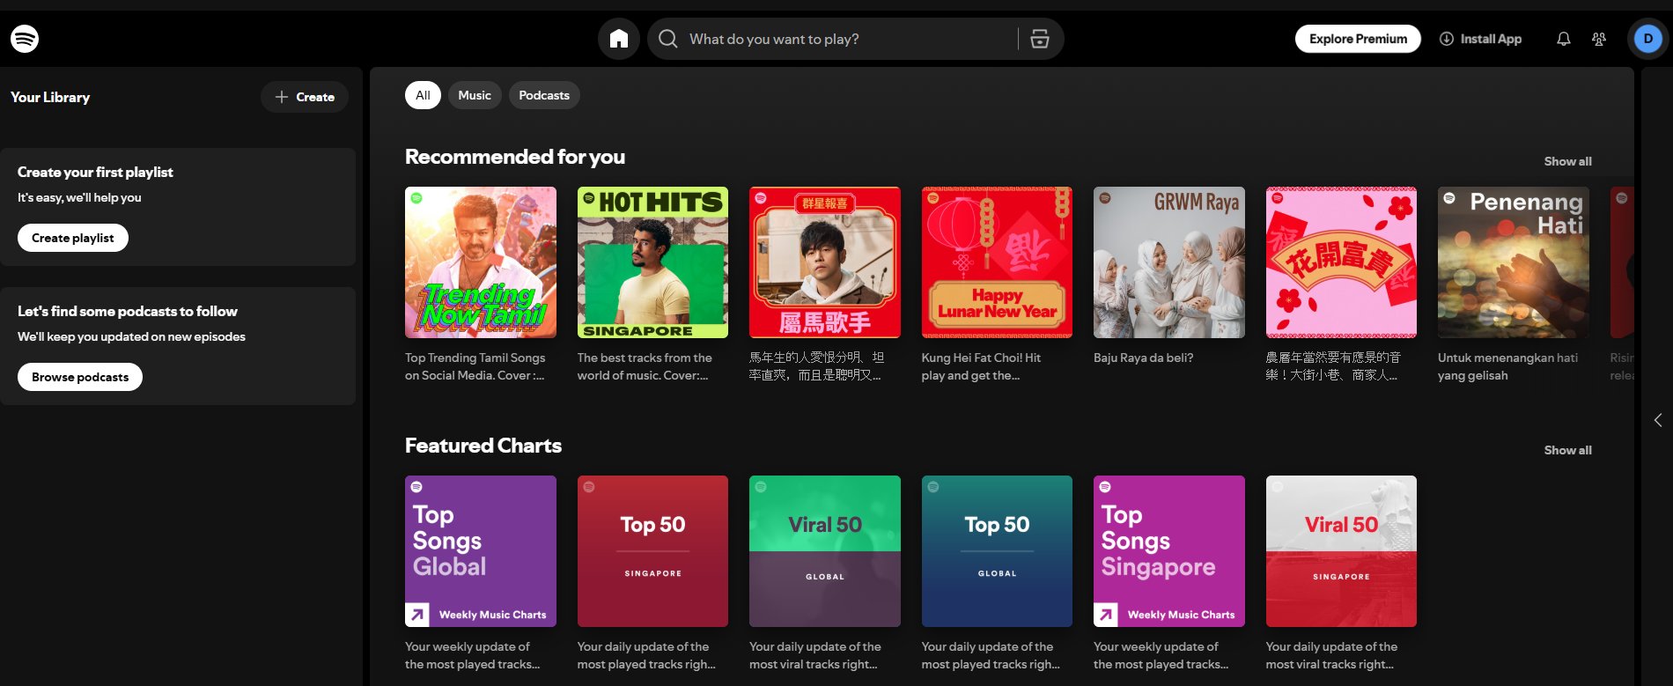Open Viral 50 Global chart cover

tap(825, 551)
